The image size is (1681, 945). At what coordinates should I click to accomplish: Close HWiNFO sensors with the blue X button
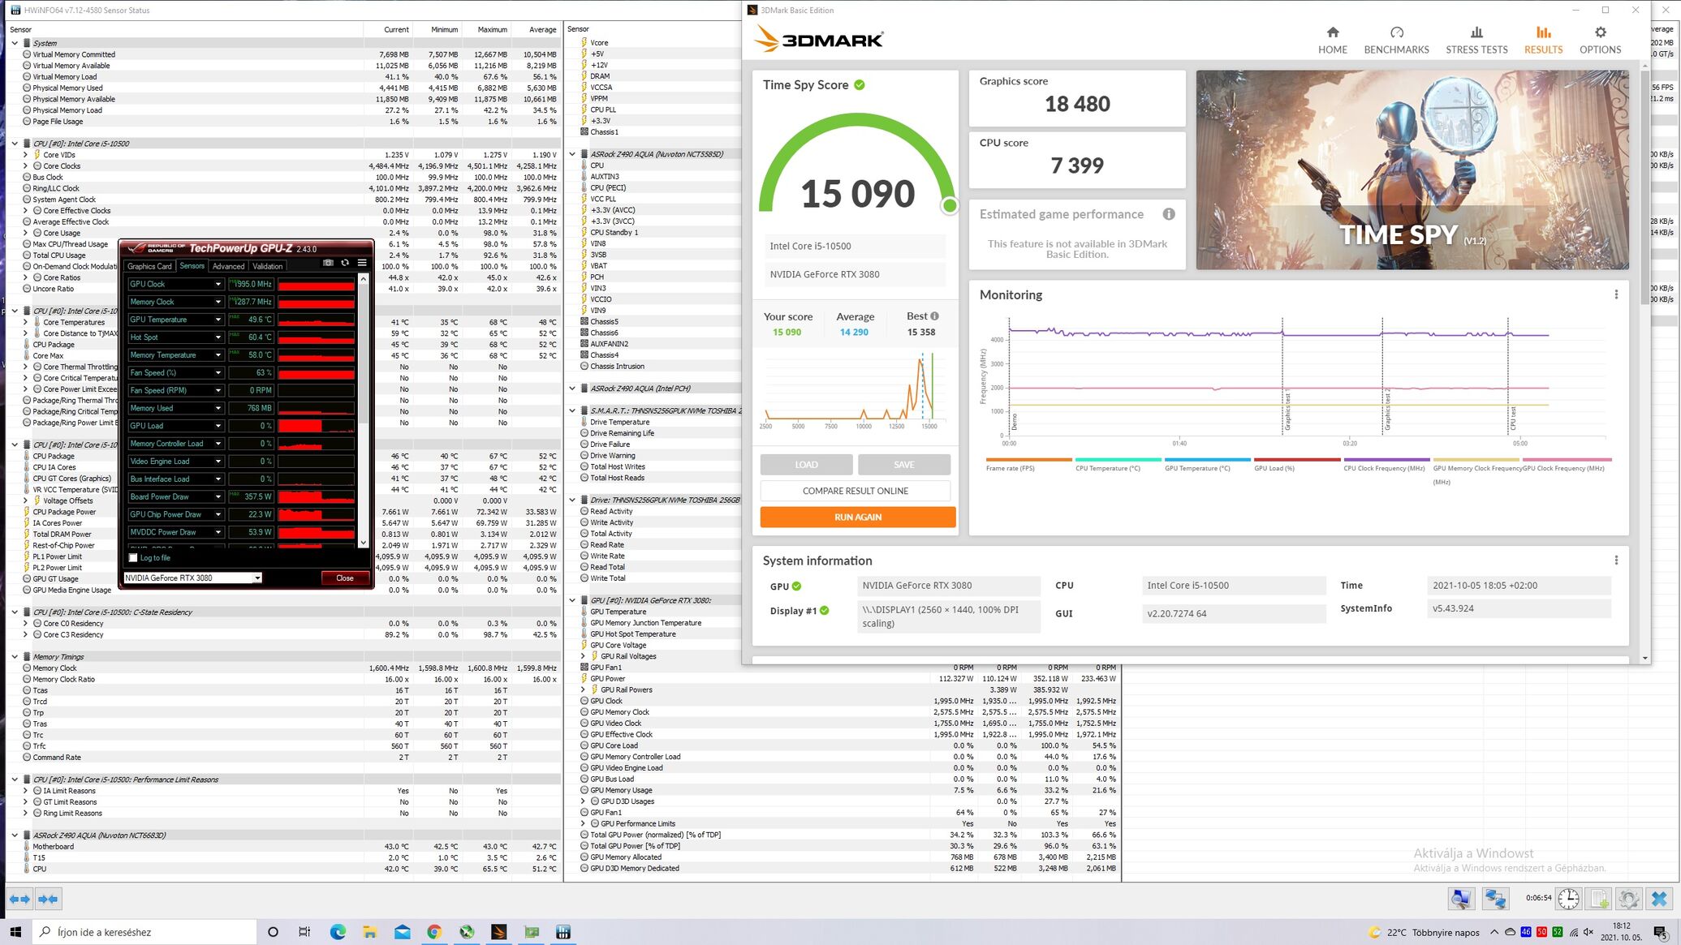tap(1659, 899)
